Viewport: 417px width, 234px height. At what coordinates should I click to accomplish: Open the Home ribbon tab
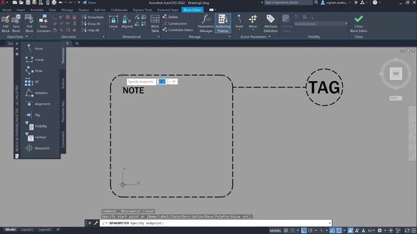coord(7,10)
